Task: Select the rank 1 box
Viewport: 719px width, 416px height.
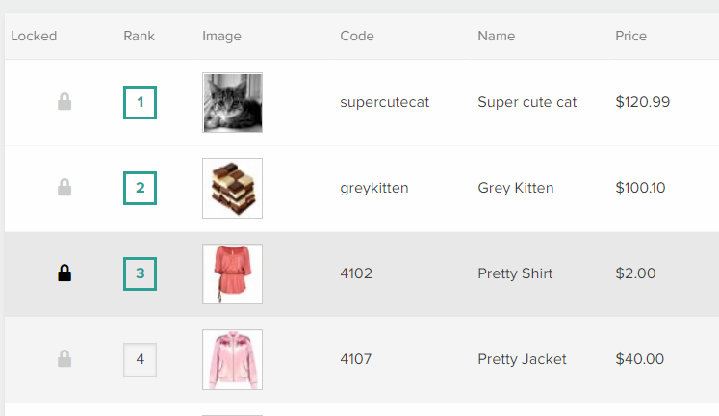Action: [140, 102]
